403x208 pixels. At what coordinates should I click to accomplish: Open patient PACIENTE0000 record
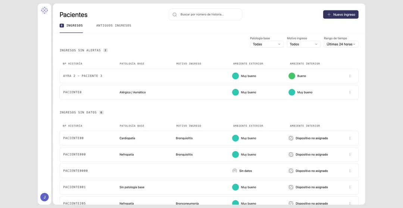tap(209, 171)
